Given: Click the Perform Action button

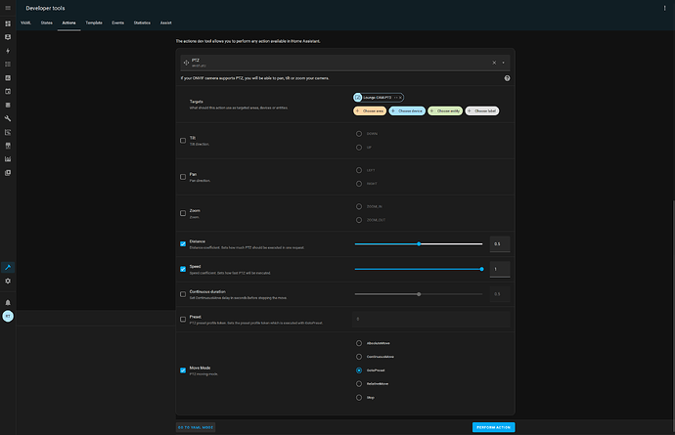Looking at the screenshot, I should (492, 427).
